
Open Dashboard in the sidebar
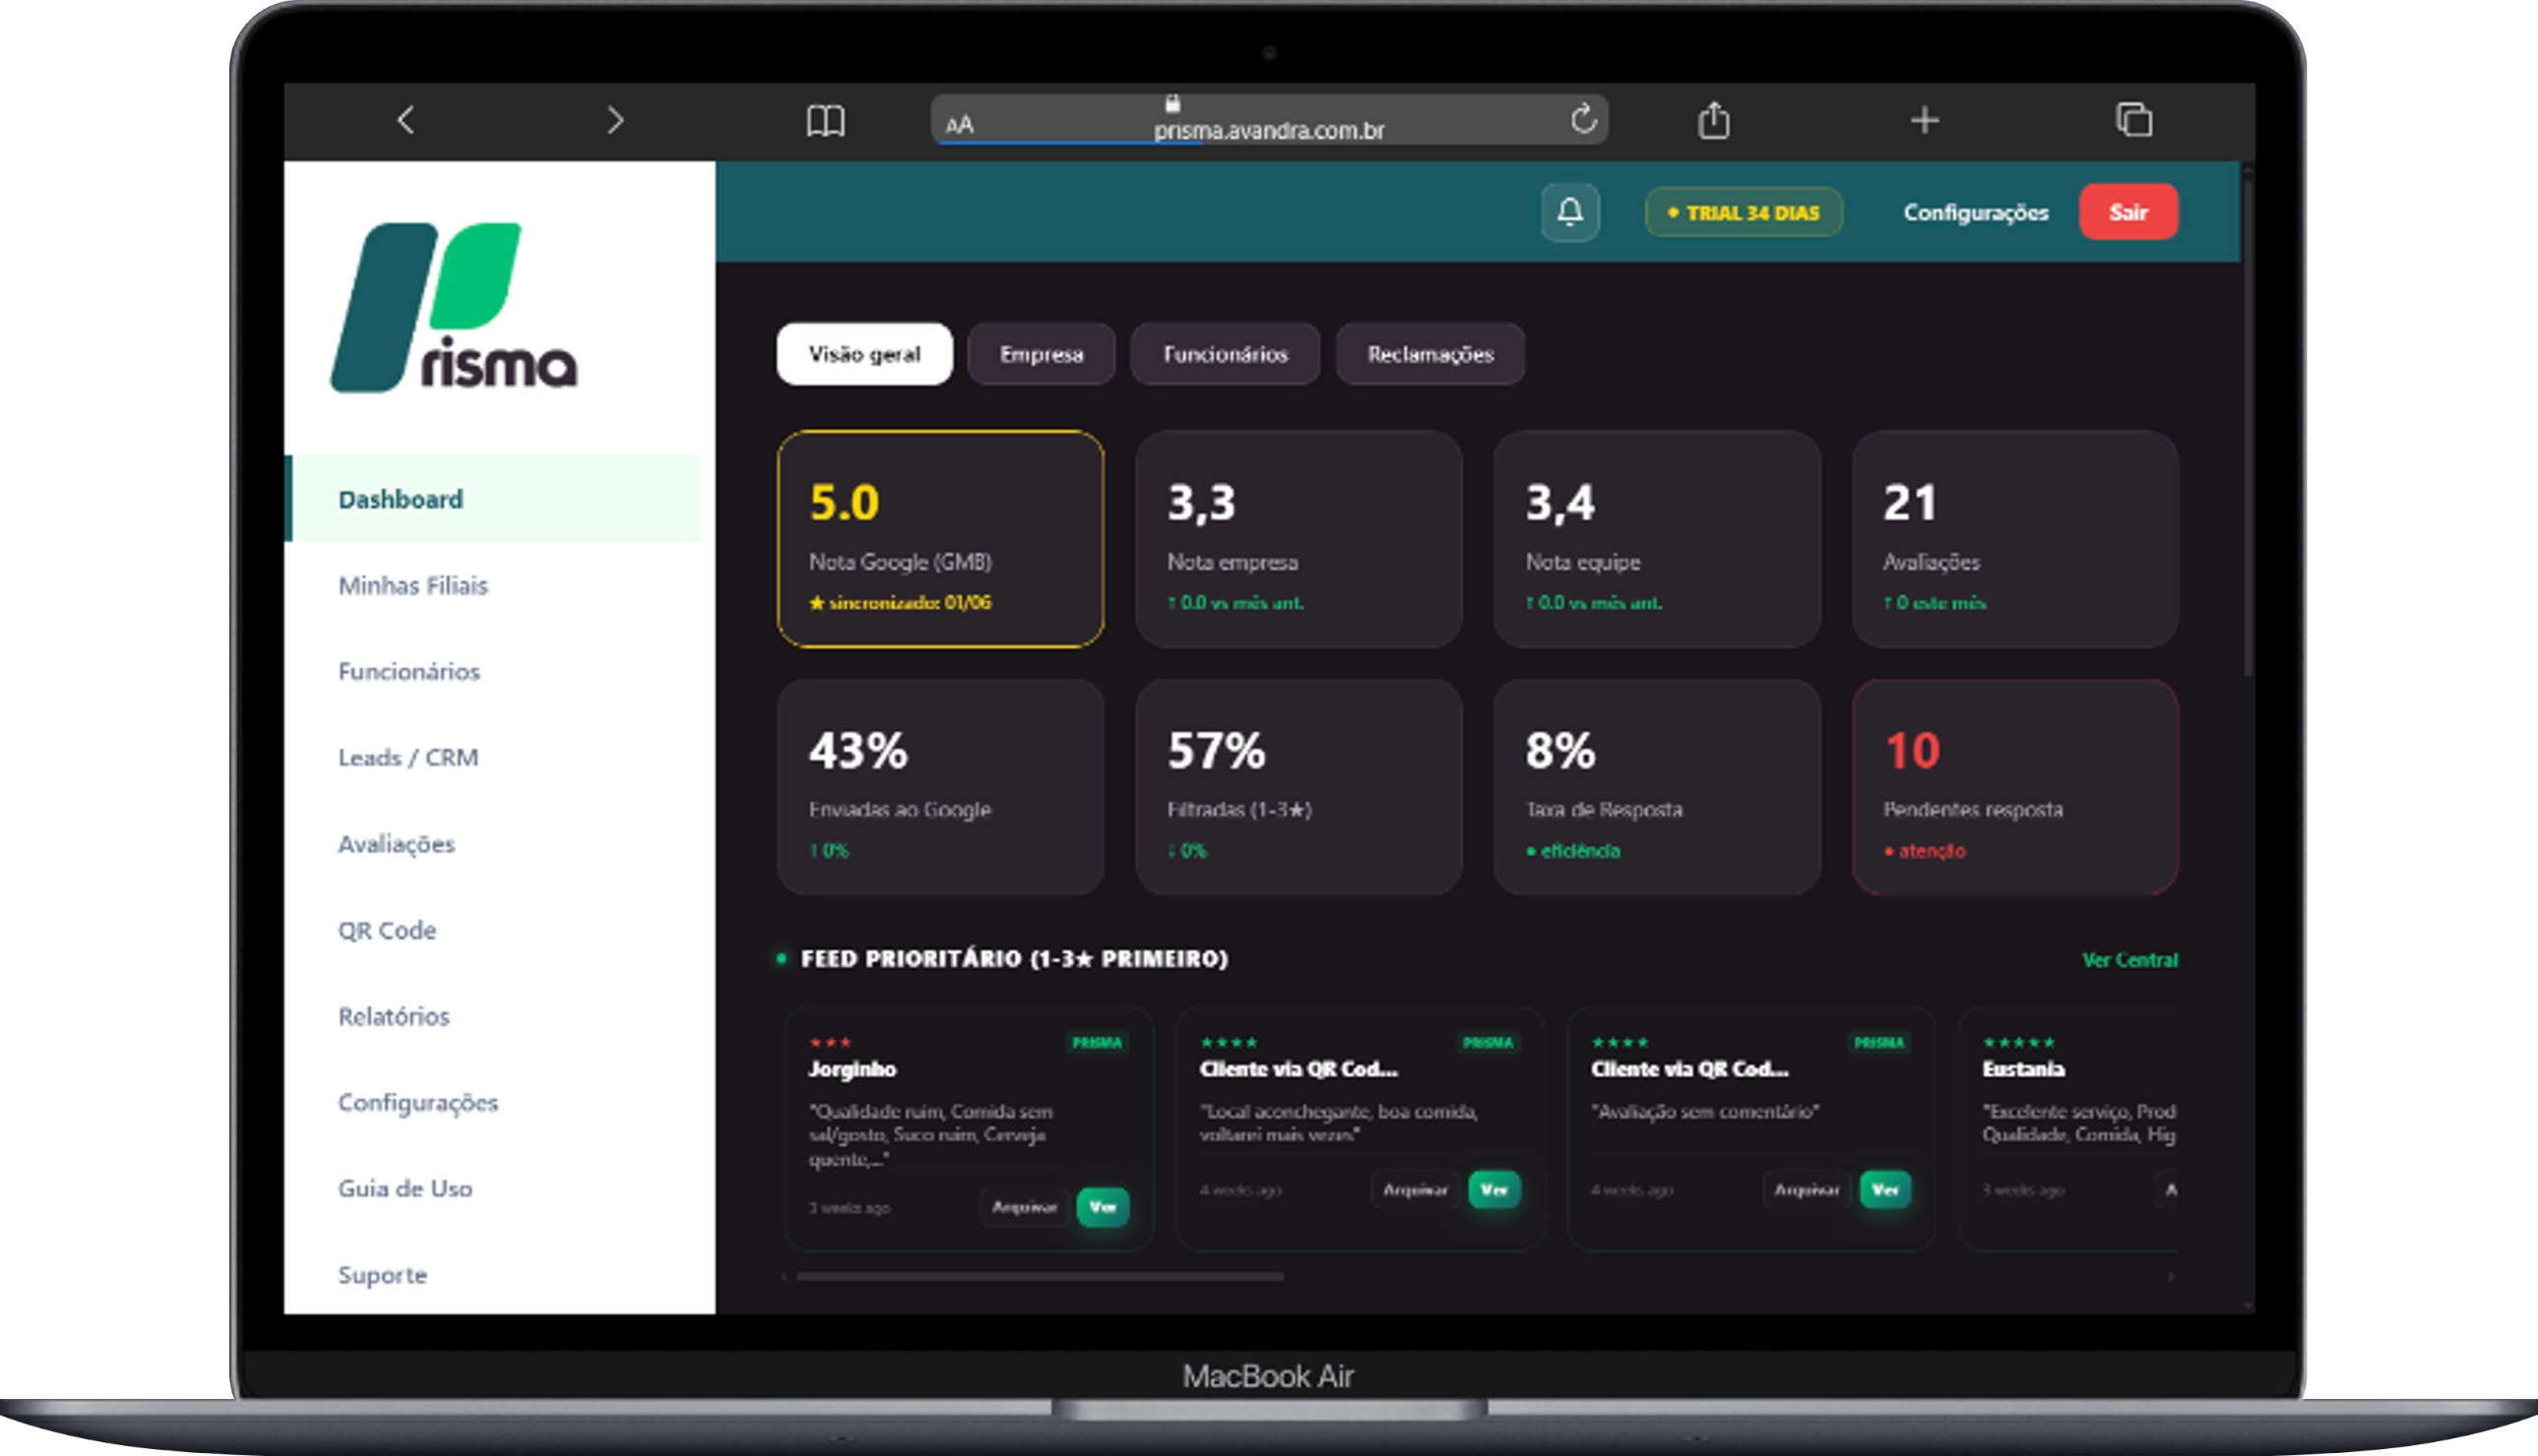(492, 499)
